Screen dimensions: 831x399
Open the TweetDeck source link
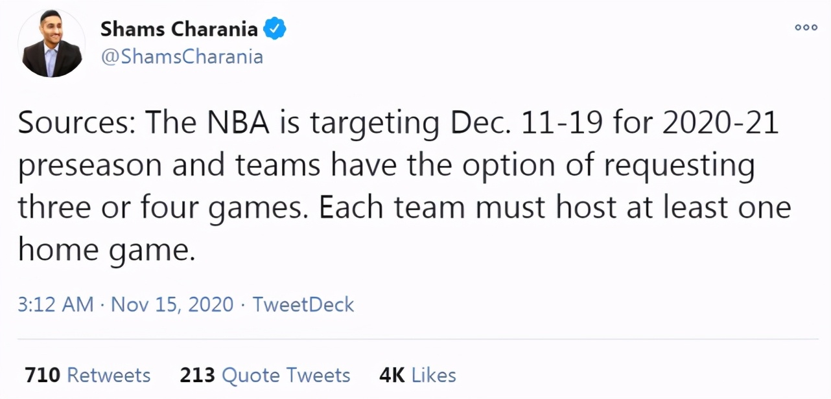[303, 304]
